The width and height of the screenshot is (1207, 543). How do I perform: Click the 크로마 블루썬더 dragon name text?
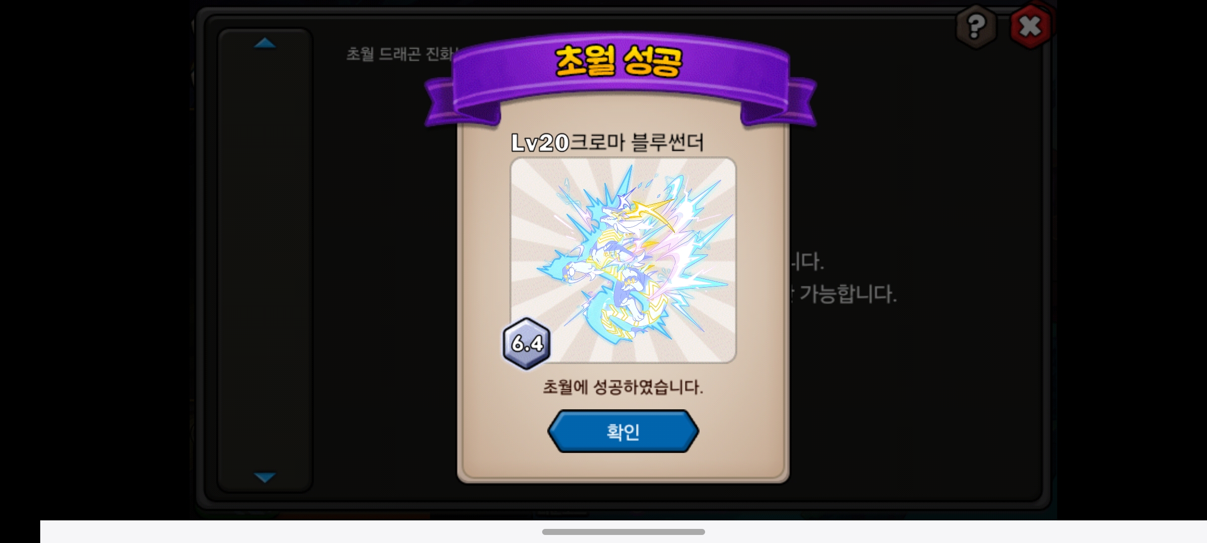pyautogui.click(x=637, y=143)
